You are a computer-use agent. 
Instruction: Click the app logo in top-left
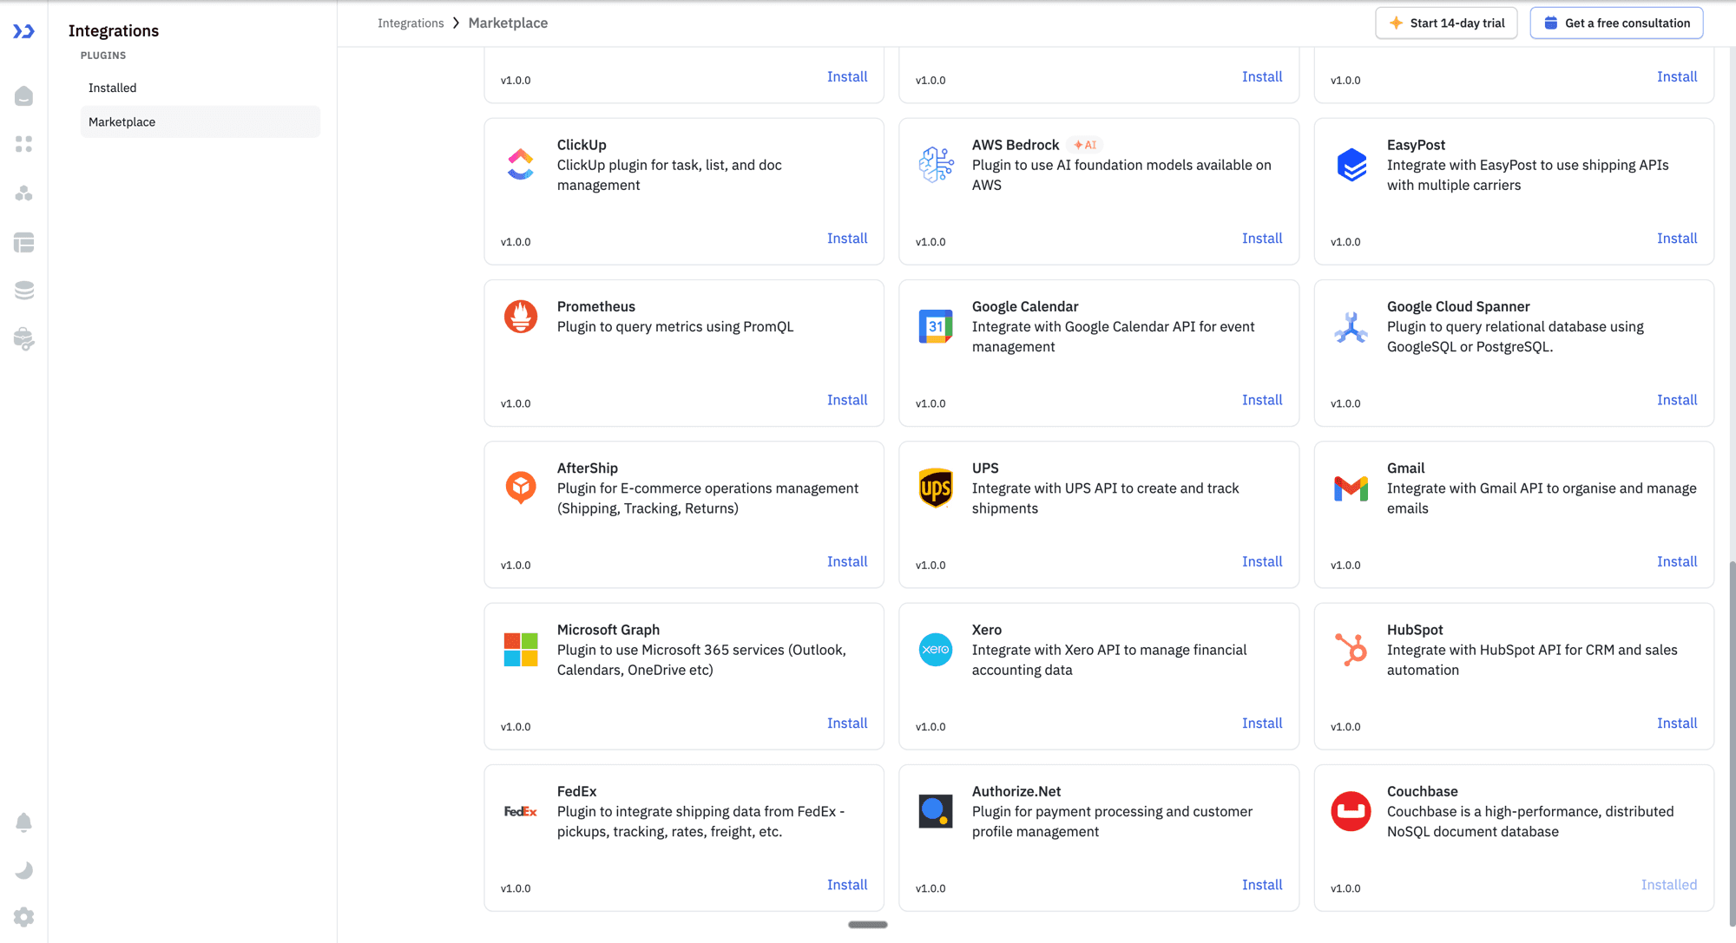(x=23, y=31)
